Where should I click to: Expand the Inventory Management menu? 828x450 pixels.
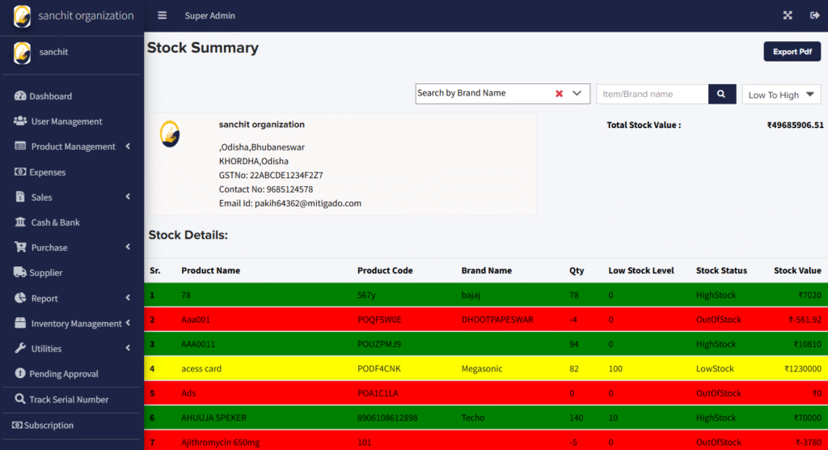click(x=128, y=324)
